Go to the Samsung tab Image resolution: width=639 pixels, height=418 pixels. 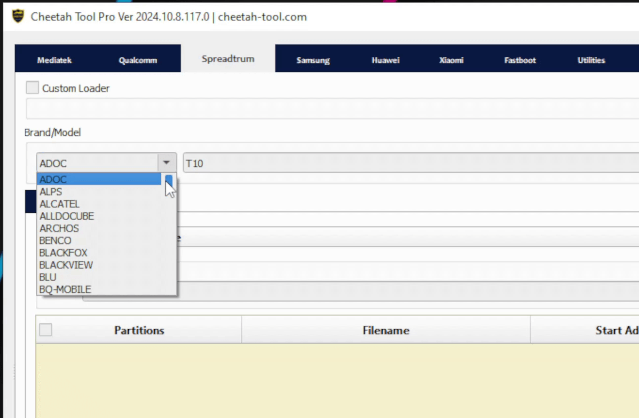pos(313,60)
